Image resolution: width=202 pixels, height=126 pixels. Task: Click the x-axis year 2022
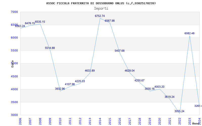click(180, 121)
